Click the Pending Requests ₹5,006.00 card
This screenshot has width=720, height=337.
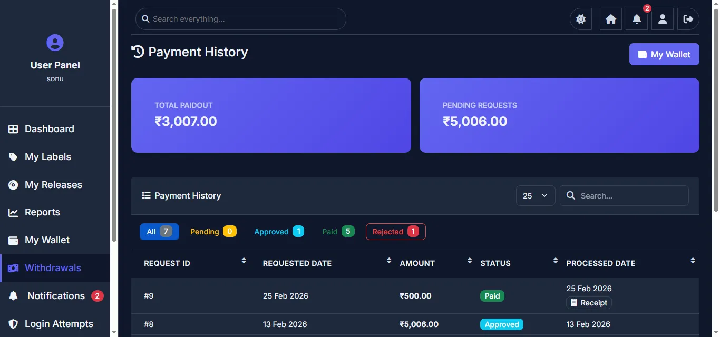[x=559, y=115]
